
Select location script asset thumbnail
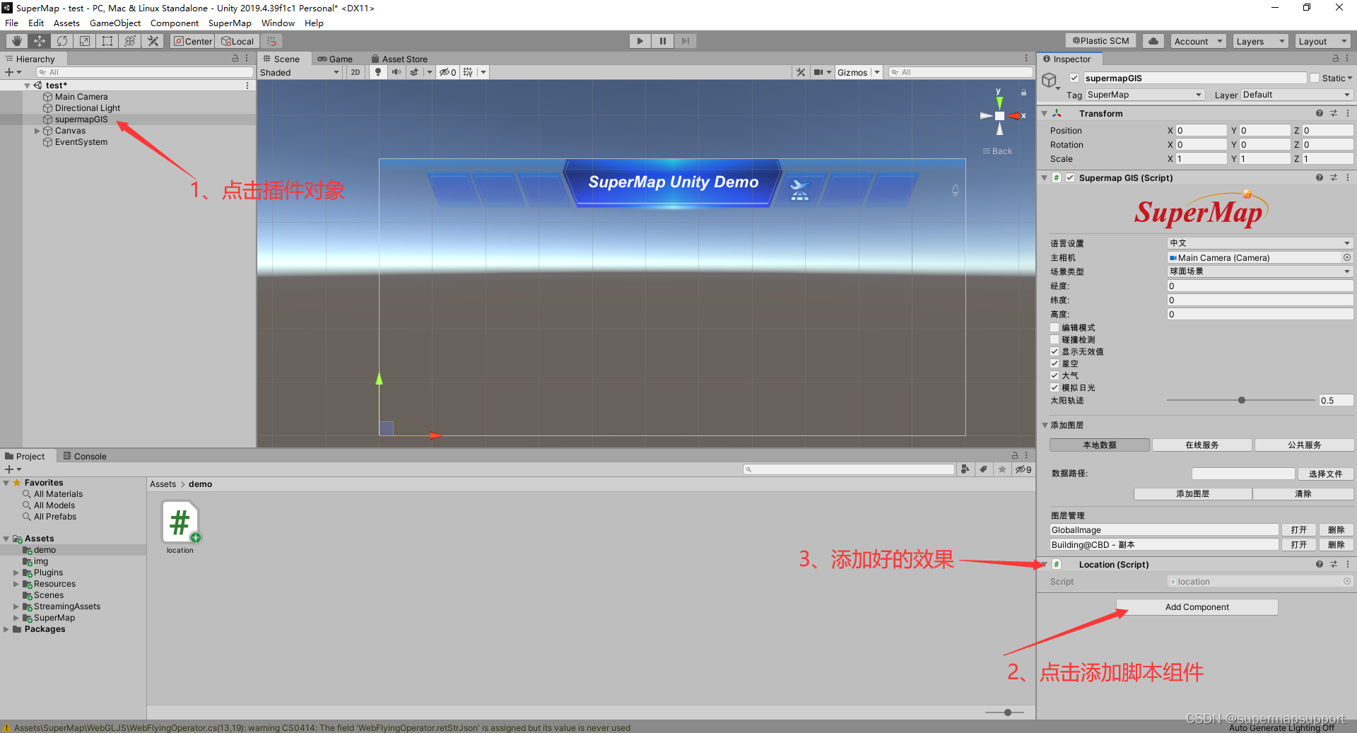click(180, 522)
